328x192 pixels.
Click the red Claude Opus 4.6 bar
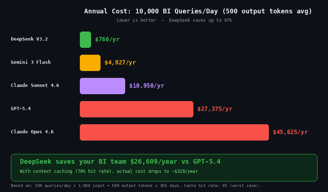pyautogui.click(x=174, y=133)
